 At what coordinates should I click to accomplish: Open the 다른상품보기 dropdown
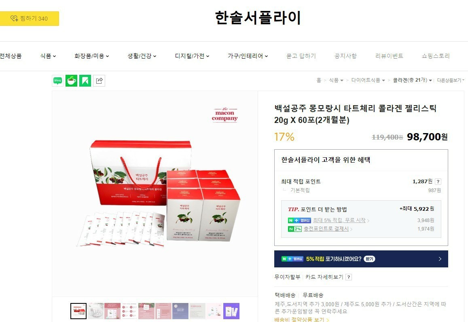pyautogui.click(x=451, y=80)
